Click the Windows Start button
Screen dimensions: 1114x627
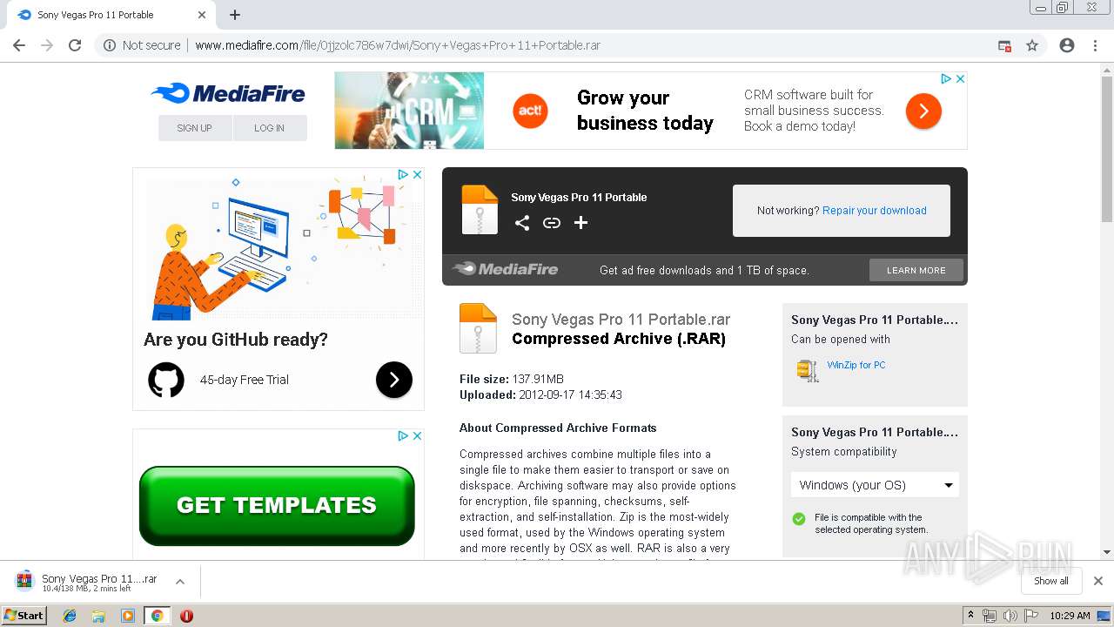pyautogui.click(x=24, y=615)
